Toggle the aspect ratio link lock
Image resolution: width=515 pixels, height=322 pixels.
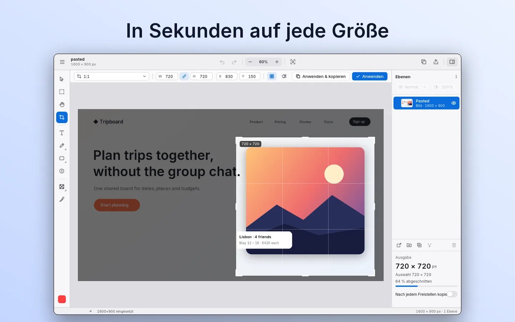(x=184, y=76)
